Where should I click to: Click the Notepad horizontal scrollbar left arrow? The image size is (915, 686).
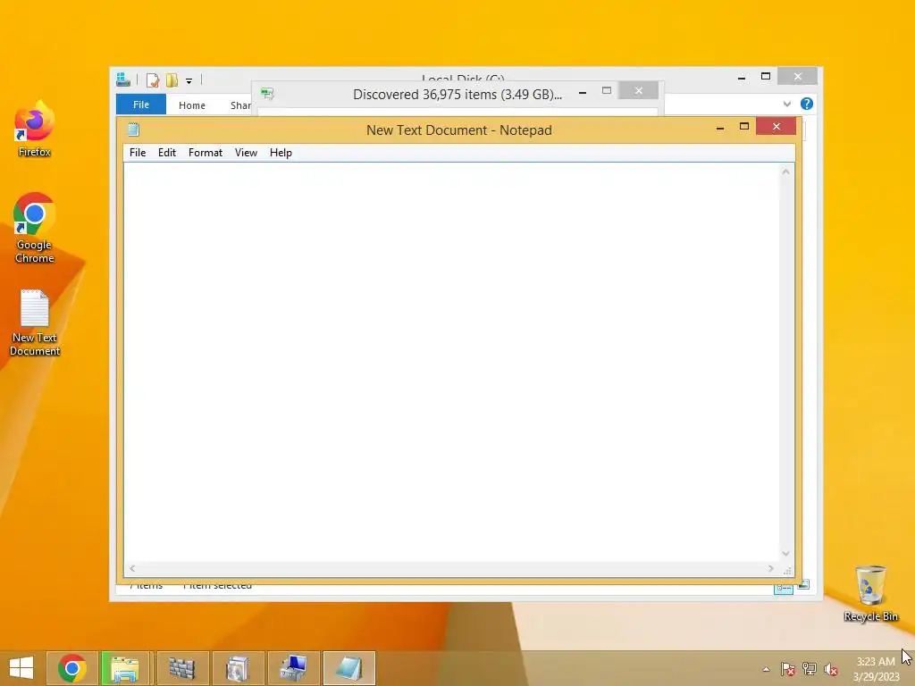(x=132, y=568)
